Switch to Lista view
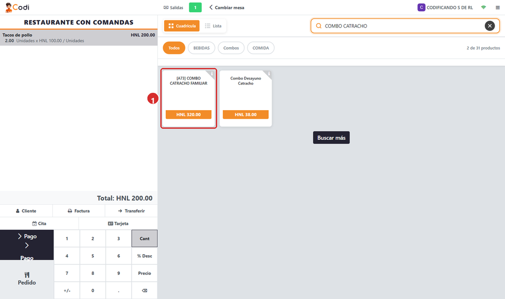 tap(213, 26)
